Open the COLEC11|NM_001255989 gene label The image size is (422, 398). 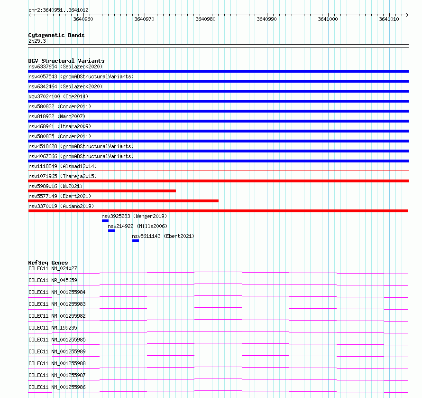(x=57, y=351)
